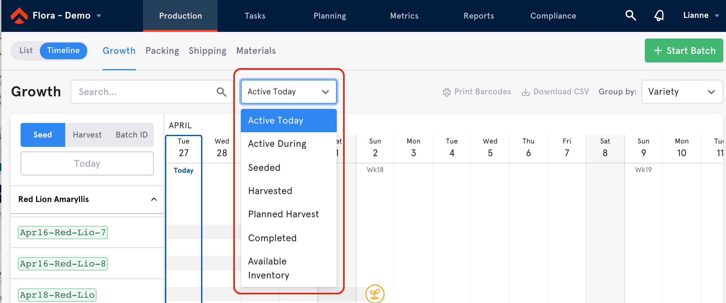Collapse the Active Today filter dropdown
The height and width of the screenshot is (303, 726).
pos(289,92)
